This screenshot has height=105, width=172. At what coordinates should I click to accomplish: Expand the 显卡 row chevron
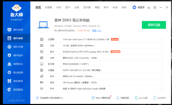[162, 52]
